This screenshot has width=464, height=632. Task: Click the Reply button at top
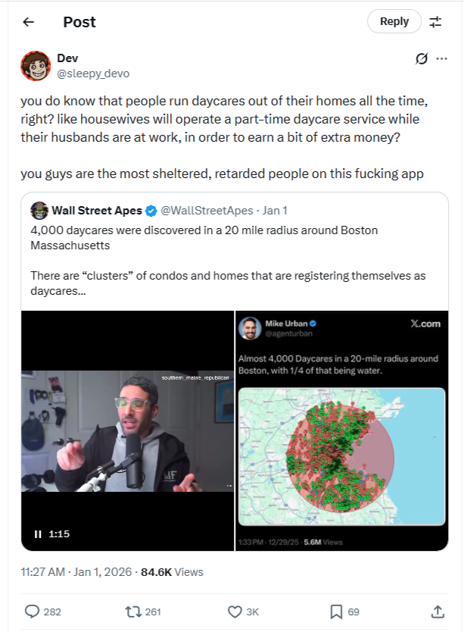[394, 21]
